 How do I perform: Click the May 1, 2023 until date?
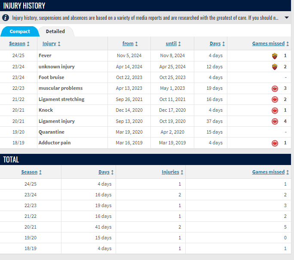pyautogui.click(x=172, y=88)
